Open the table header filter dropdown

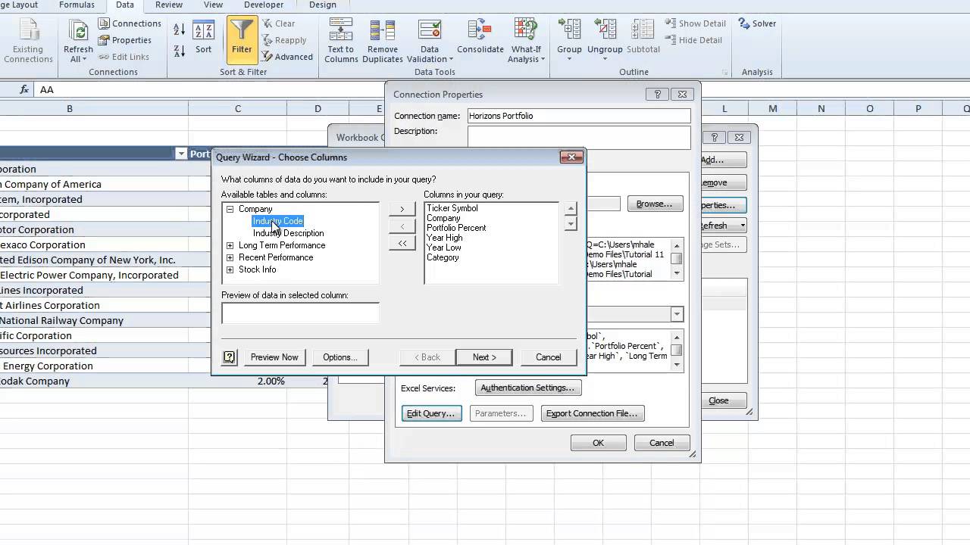point(180,154)
